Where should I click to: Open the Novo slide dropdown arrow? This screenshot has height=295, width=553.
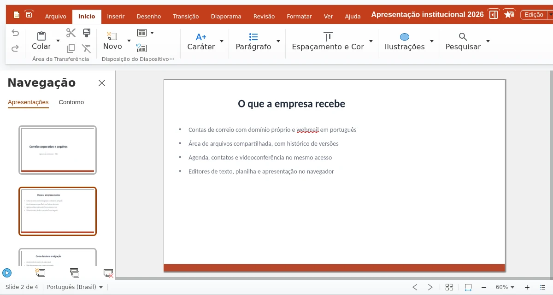tap(129, 41)
